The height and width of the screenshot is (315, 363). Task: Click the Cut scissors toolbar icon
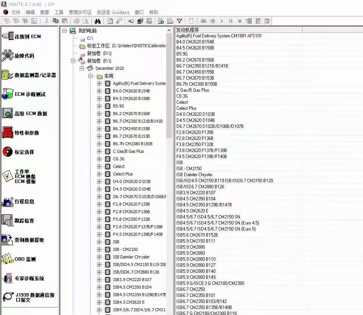[46, 21]
